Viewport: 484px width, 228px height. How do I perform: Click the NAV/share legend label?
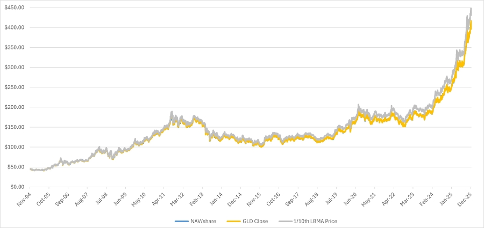(203, 221)
